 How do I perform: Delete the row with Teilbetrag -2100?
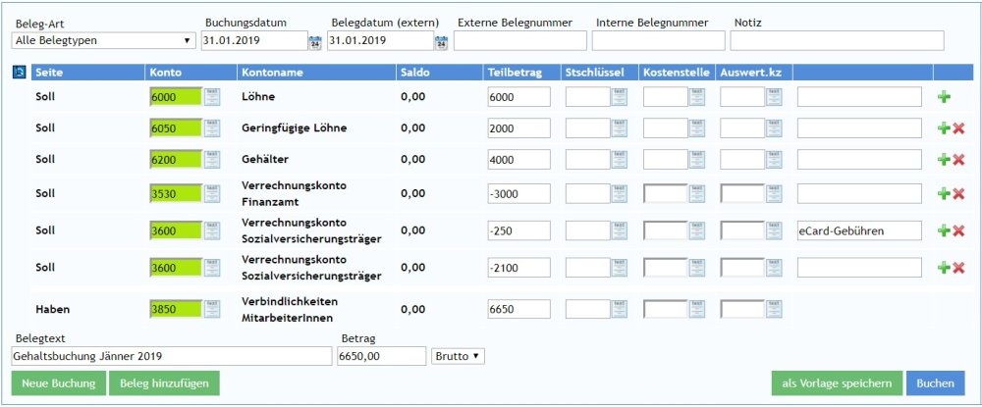coord(958,268)
